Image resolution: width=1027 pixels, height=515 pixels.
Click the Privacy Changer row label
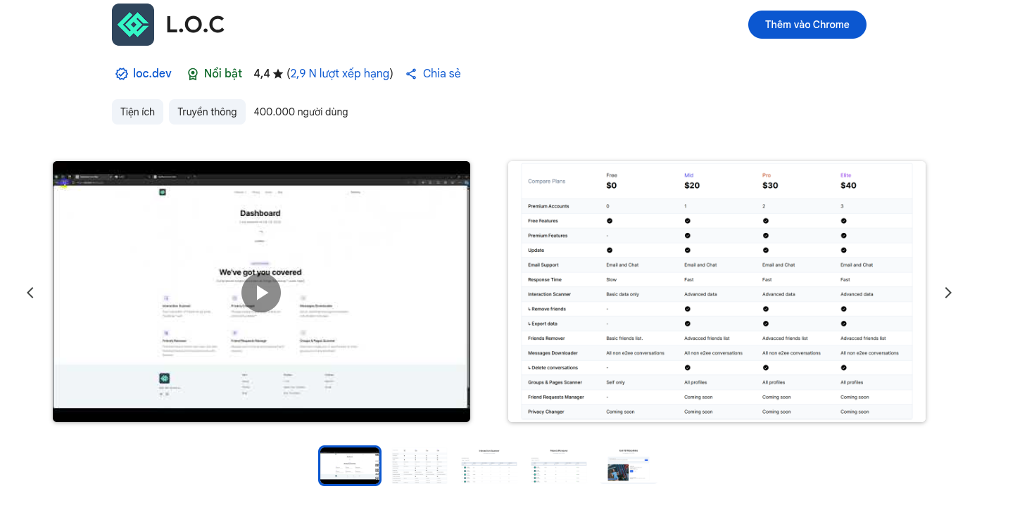pos(546,412)
